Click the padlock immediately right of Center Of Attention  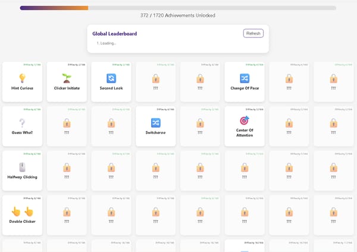[289, 123]
